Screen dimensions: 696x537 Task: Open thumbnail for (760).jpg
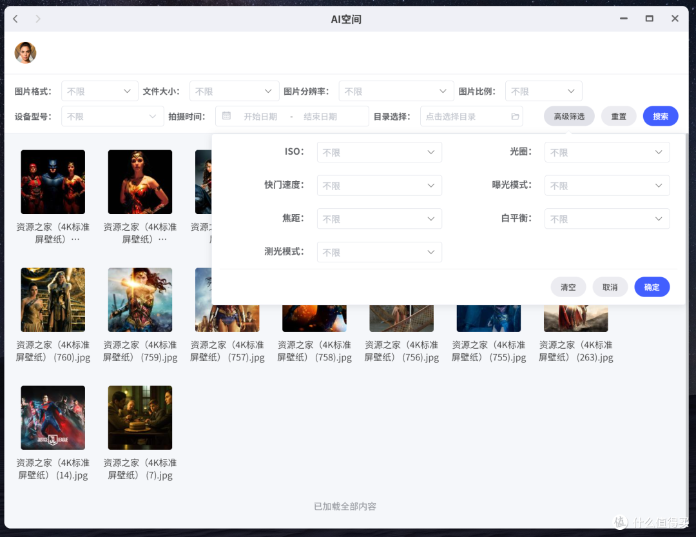click(53, 300)
